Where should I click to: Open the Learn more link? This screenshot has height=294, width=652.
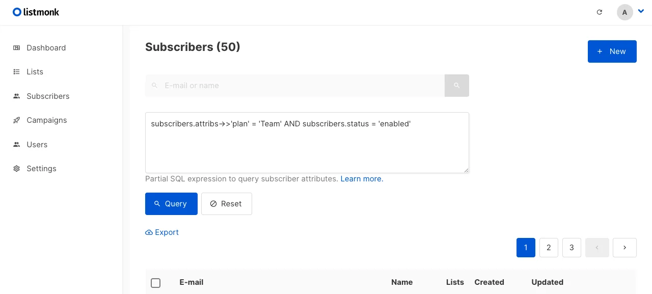click(x=361, y=179)
